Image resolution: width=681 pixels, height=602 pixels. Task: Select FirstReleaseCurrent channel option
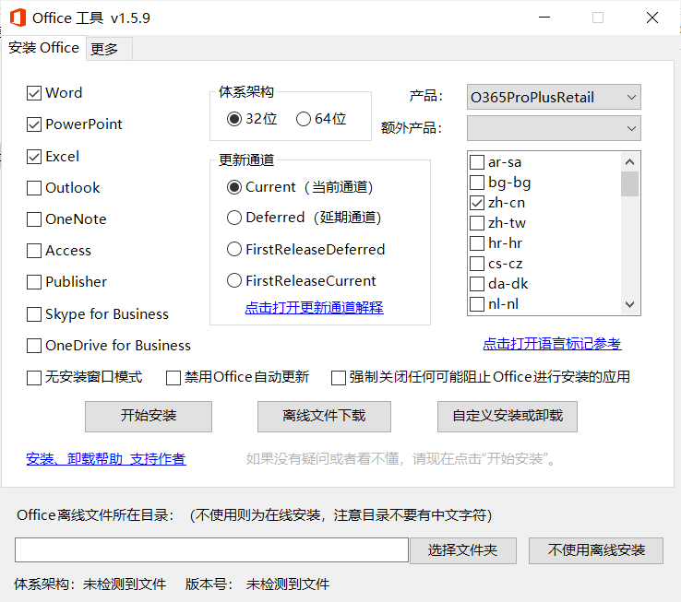point(234,281)
